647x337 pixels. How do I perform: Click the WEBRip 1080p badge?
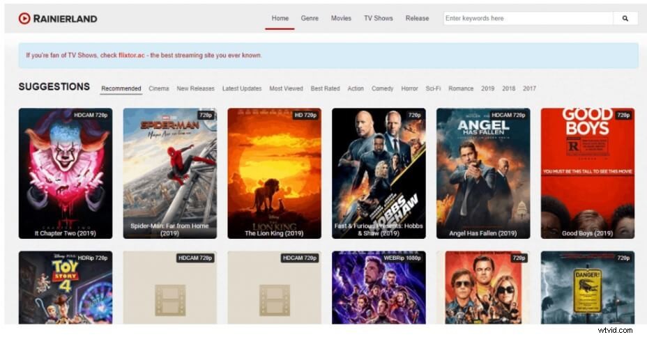(402, 258)
